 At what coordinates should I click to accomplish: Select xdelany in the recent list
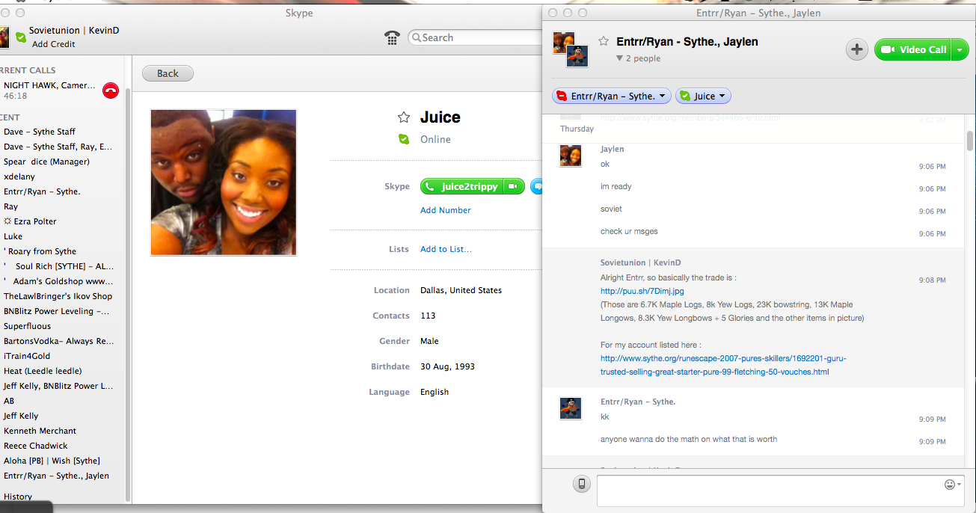20,176
